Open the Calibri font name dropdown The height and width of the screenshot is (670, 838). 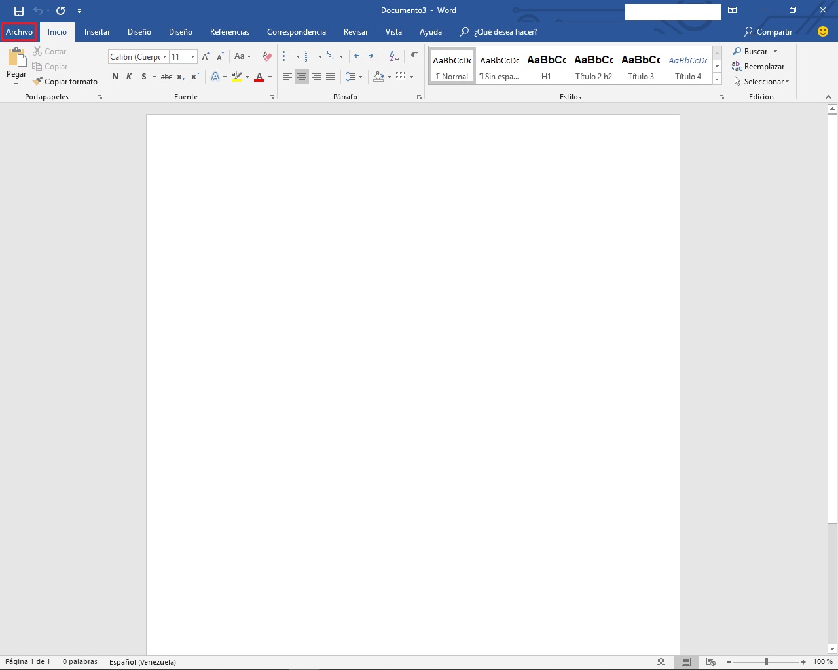(165, 57)
